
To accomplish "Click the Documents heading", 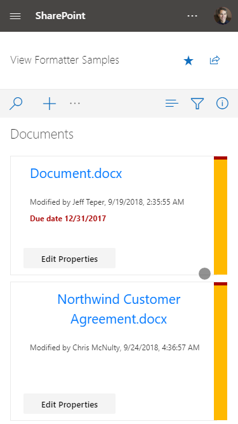I will [42, 134].
